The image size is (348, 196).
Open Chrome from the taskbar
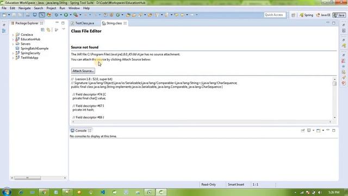pyautogui.click(x=44, y=192)
